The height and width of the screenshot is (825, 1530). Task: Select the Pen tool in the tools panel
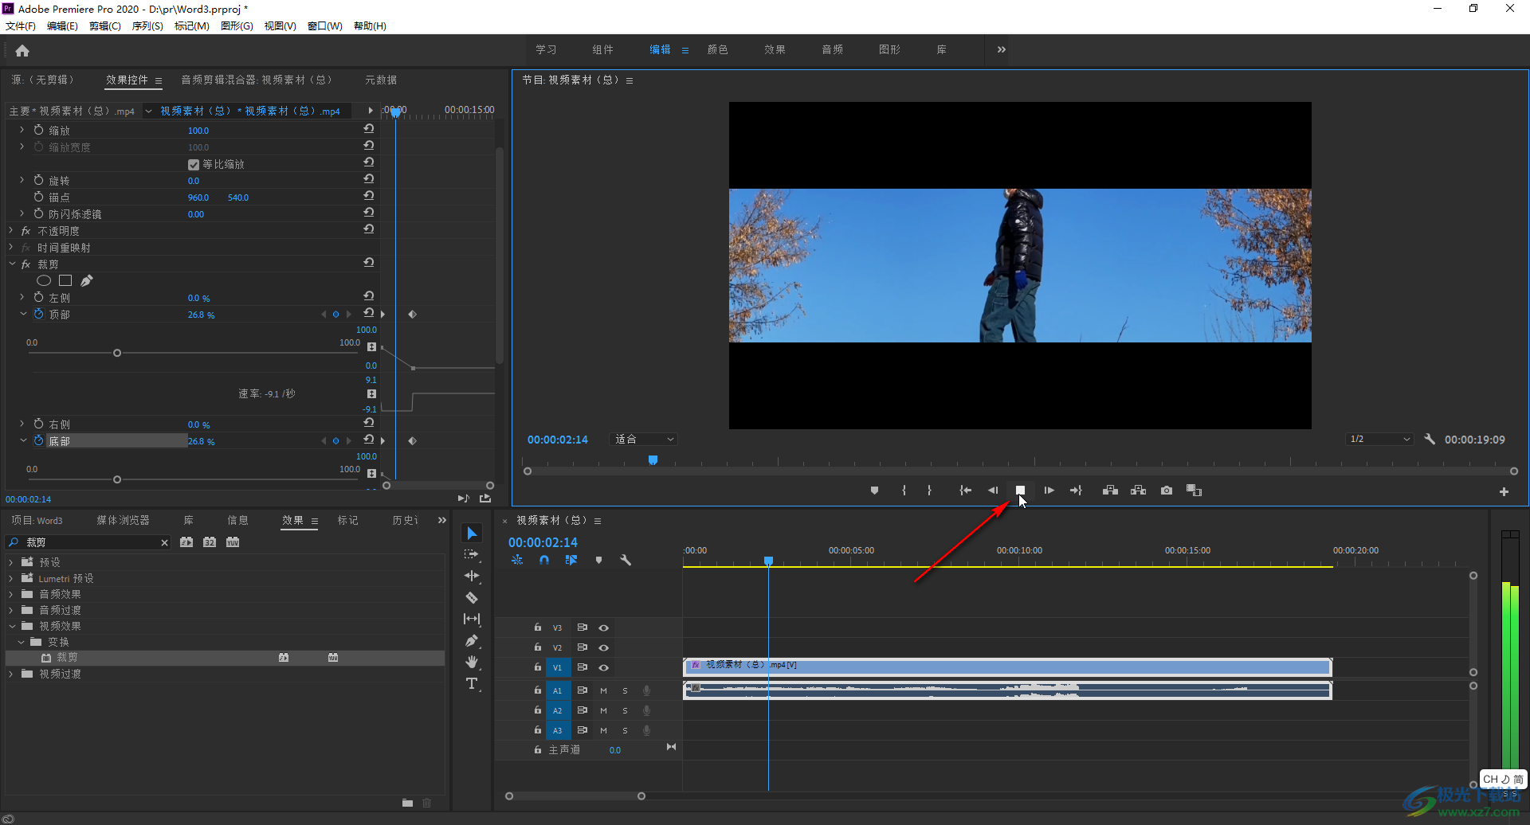pyautogui.click(x=472, y=640)
